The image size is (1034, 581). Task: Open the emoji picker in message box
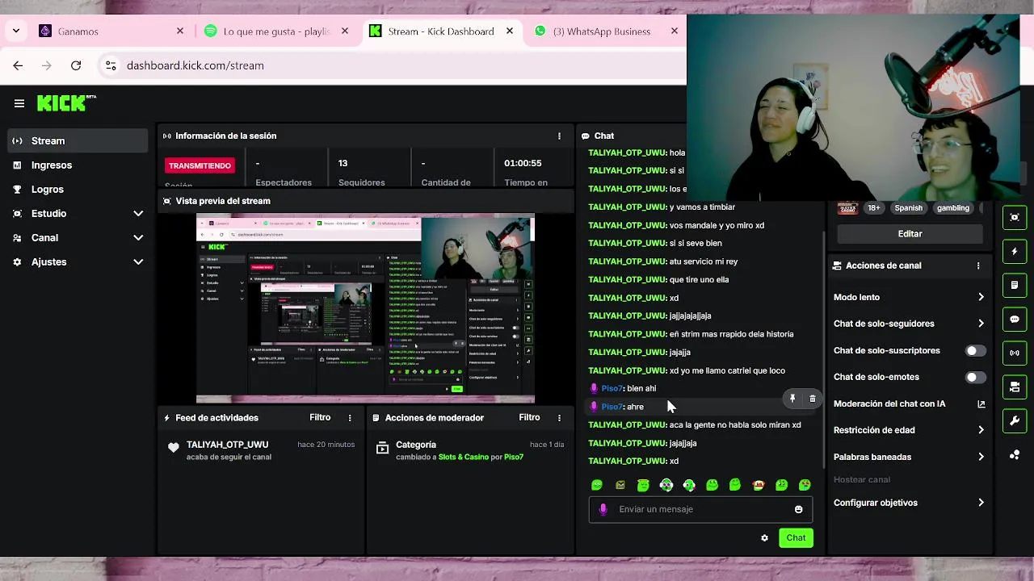pos(799,509)
